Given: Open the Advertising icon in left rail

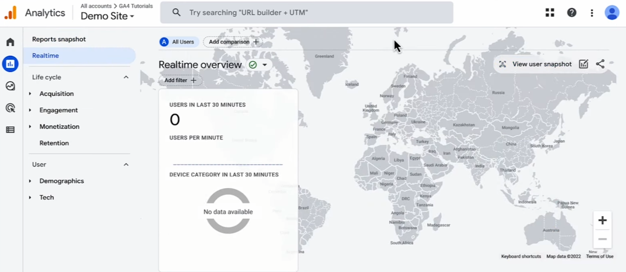Looking at the screenshot, I should [x=10, y=108].
